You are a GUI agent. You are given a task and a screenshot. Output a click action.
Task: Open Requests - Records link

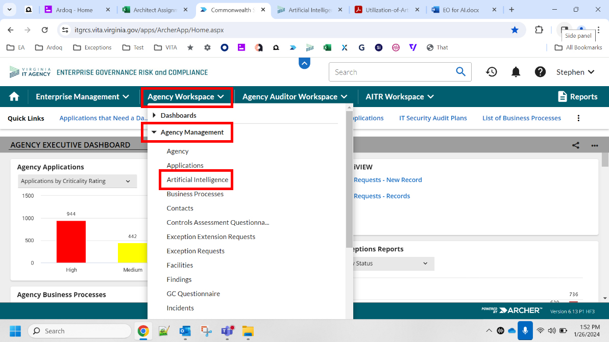(382, 196)
